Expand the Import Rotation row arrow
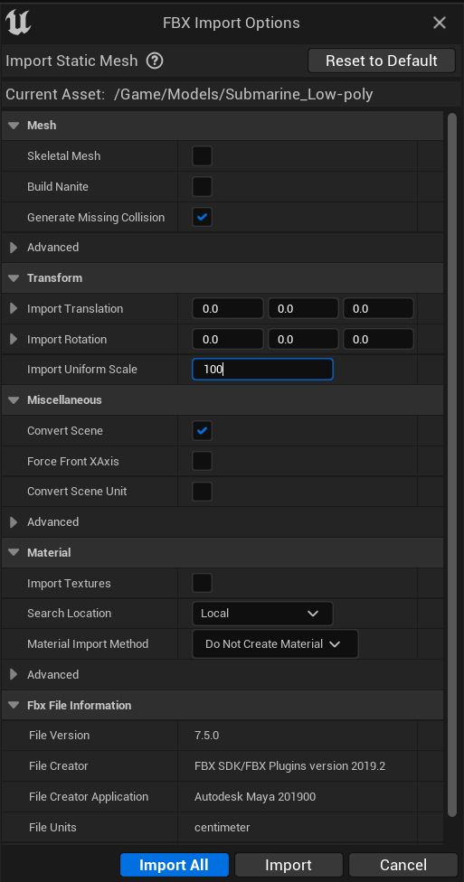The height and width of the screenshot is (882, 464). coord(14,340)
